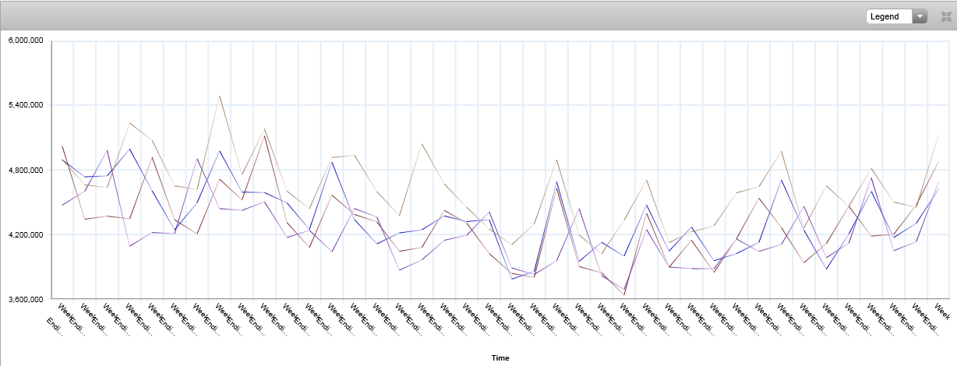Click the blue line's leftmost starting point
Image resolution: width=957 pixels, height=366 pixels.
click(x=63, y=160)
